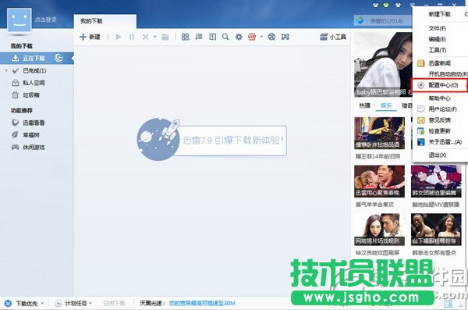Open 关于迅雷...(A) menu item

click(x=440, y=142)
